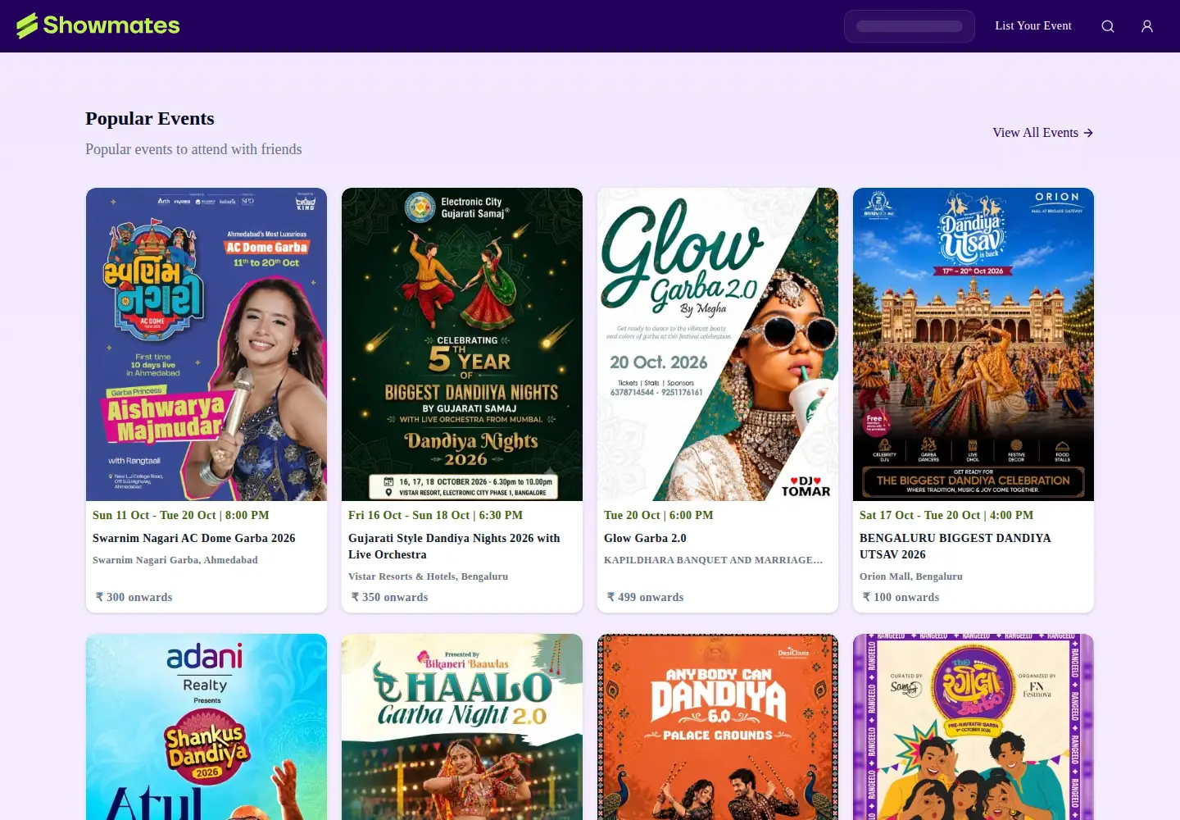Screen dimensions: 1180x820
Task: Click venue Vistar Resorts & Hotels, Bengaluru
Action: pyautogui.click(x=429, y=576)
